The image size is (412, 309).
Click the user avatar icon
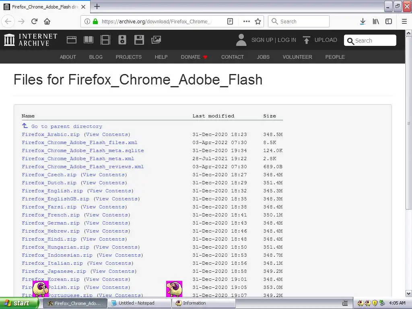click(x=241, y=40)
